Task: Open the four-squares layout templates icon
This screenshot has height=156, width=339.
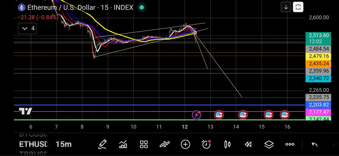Action: 144,144
